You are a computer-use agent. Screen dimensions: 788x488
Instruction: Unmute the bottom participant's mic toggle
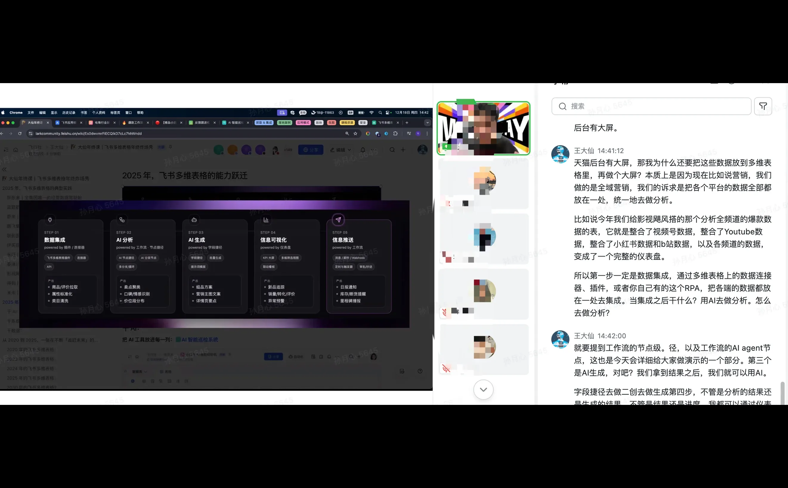[x=446, y=369]
